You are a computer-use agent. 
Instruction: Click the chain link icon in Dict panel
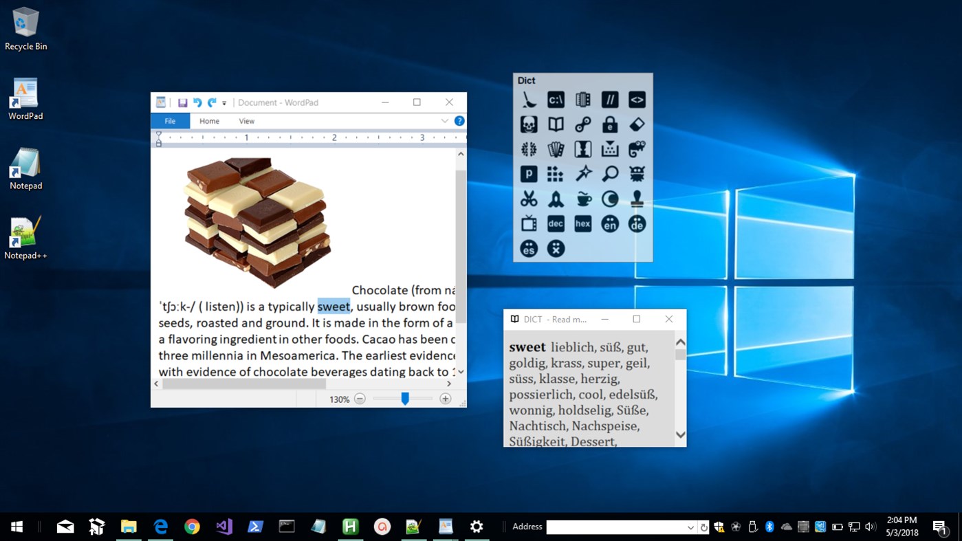coord(583,124)
